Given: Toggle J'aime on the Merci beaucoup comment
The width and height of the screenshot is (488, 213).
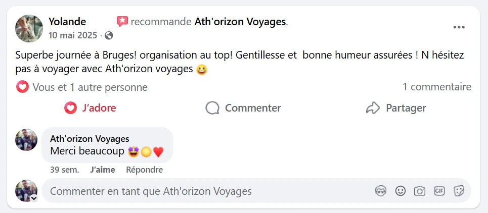Looking at the screenshot, I should [102, 170].
